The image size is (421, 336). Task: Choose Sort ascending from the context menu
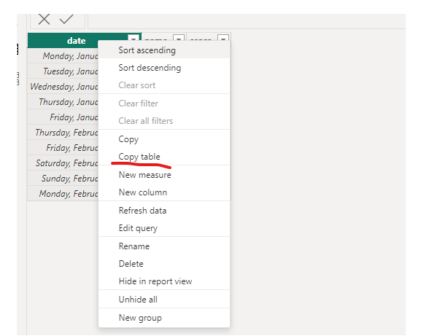[x=164, y=50]
